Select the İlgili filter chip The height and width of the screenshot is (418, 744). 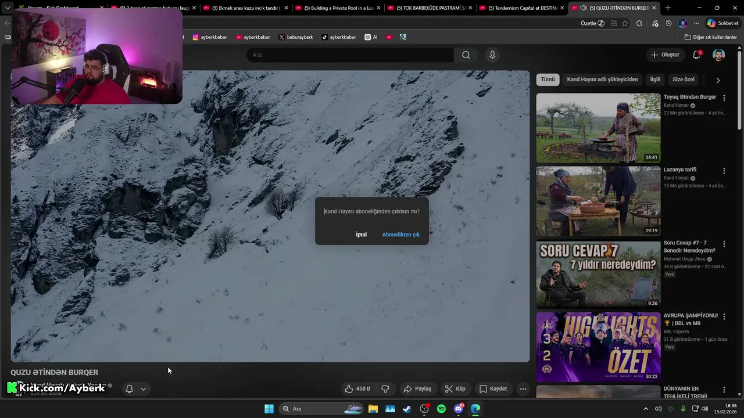(655, 80)
